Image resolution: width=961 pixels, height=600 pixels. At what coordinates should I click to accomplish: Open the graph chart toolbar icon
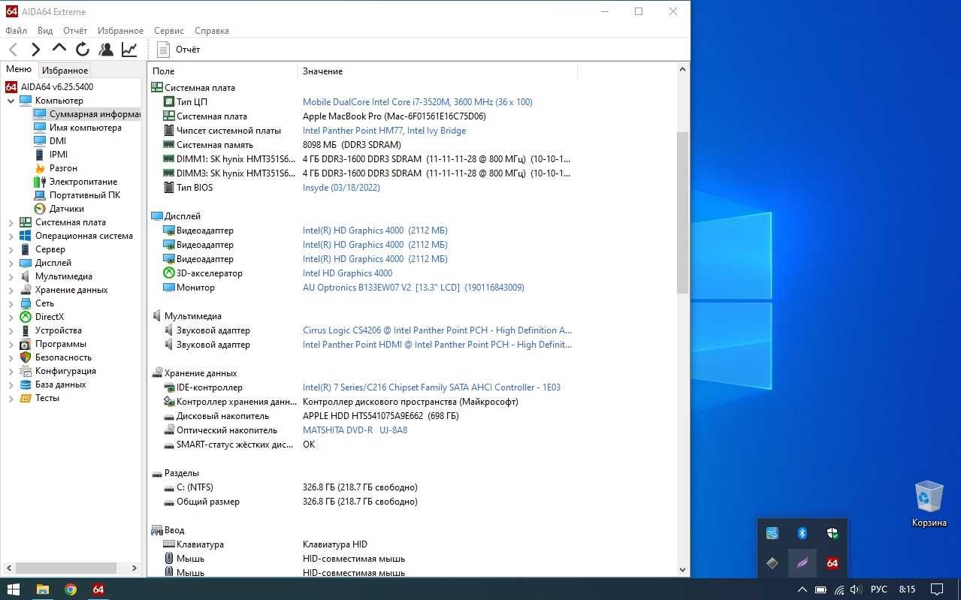[129, 50]
